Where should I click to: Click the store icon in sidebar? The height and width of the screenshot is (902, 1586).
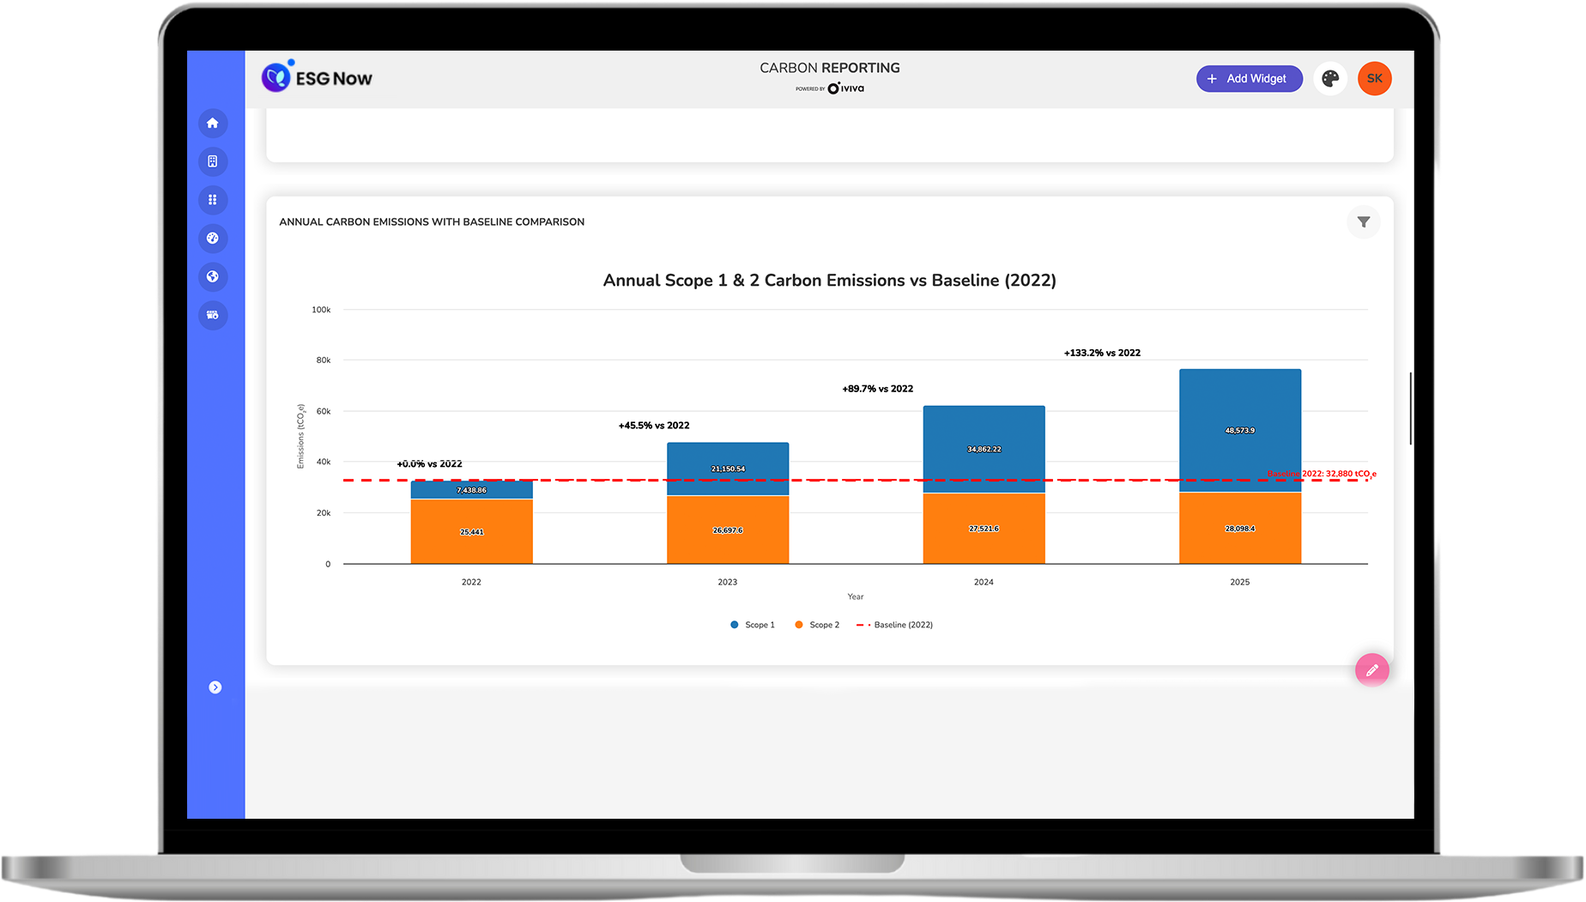[213, 315]
